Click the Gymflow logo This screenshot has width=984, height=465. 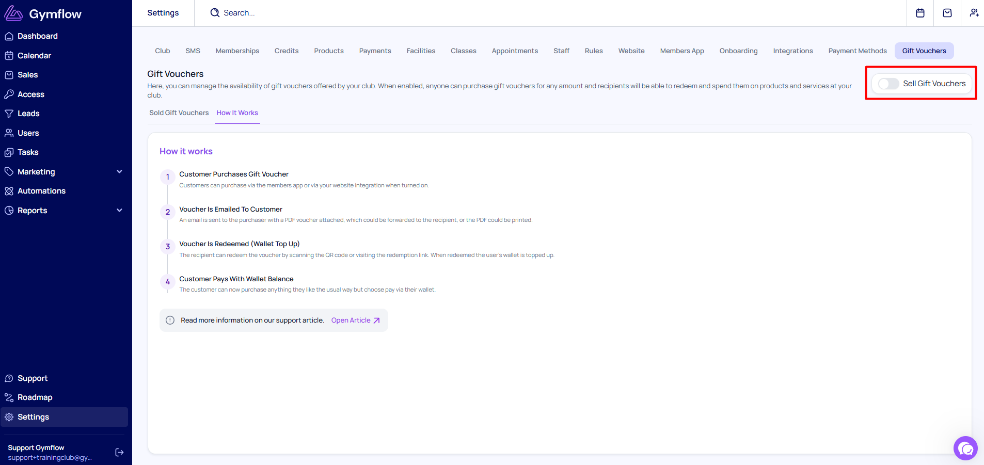[x=43, y=14]
